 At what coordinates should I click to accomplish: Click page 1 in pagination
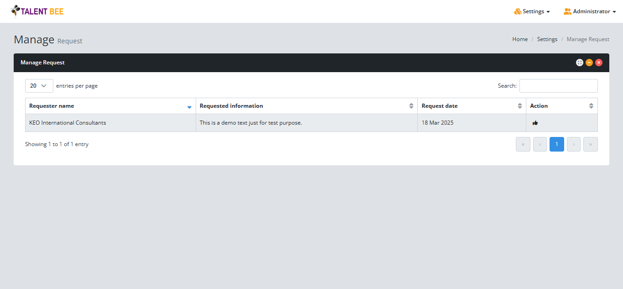(556, 144)
